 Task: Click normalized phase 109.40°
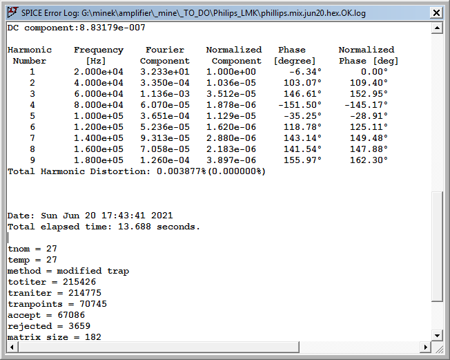click(x=369, y=83)
